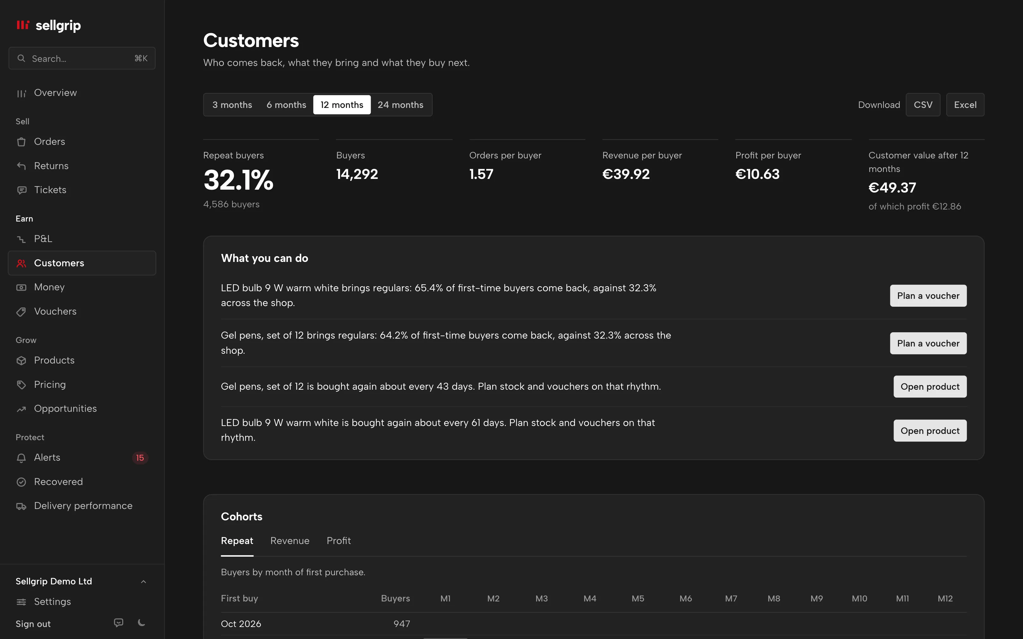Click the Products box icon

coord(21,360)
